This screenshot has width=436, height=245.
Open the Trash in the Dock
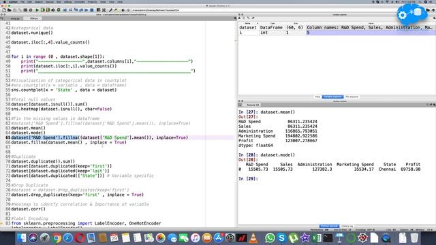pyautogui.click(x=414, y=238)
